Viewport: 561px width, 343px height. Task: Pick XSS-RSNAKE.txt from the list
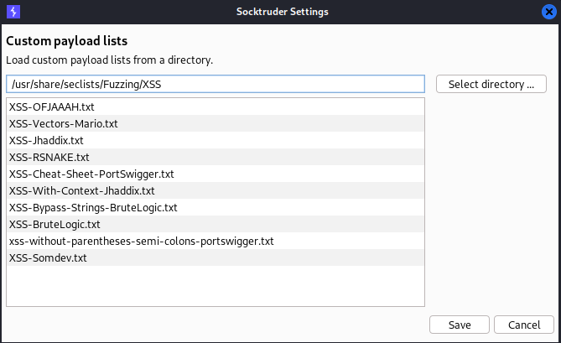tap(49, 158)
